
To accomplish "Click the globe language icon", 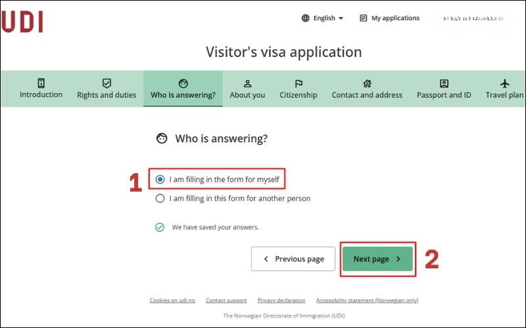I will pos(305,18).
